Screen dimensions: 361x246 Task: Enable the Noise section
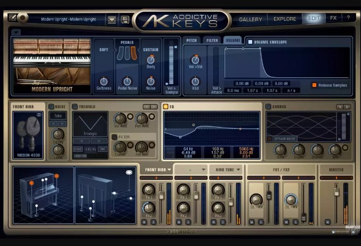coord(51,106)
